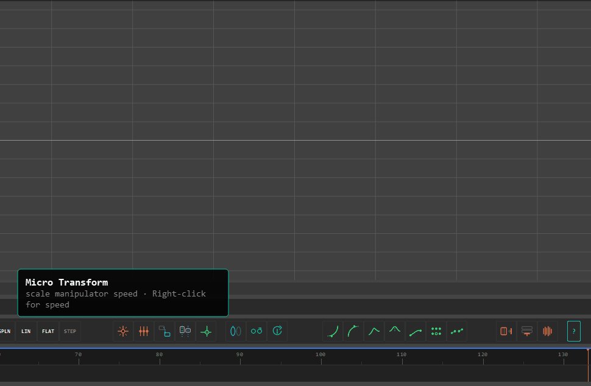This screenshot has height=386, width=591.
Task: Click the Micro Transform tooltip title
Action: 66,282
